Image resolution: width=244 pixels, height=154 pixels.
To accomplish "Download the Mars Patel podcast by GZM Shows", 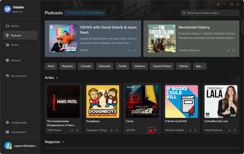I will coord(72,130).
